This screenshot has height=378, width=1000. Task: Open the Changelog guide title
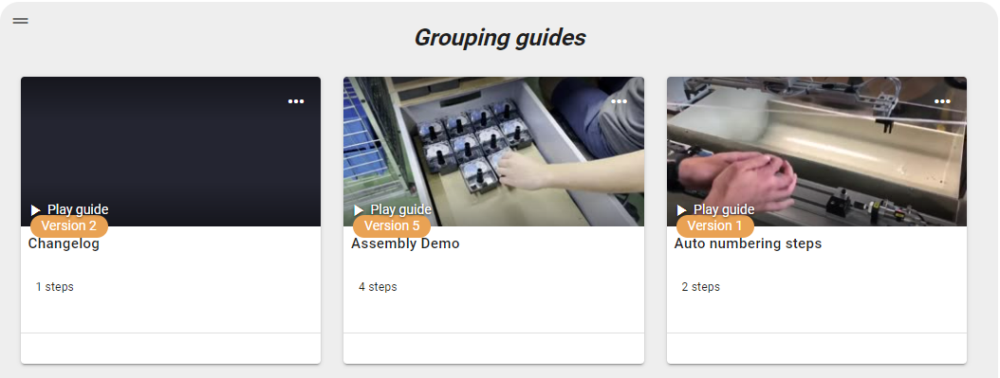[64, 243]
